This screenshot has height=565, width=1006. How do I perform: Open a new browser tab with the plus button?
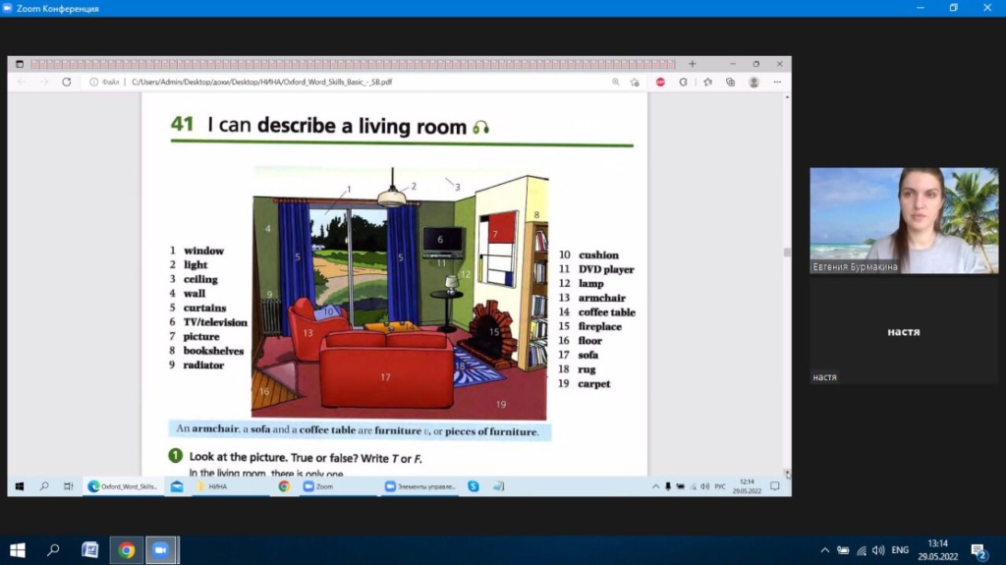[x=692, y=64]
